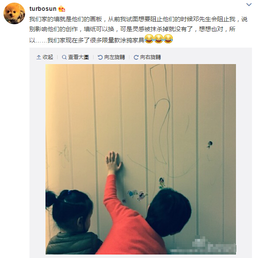Click the upward arrow icon beside 收起
Viewport: 255px width, 258px height.
(x=39, y=57)
